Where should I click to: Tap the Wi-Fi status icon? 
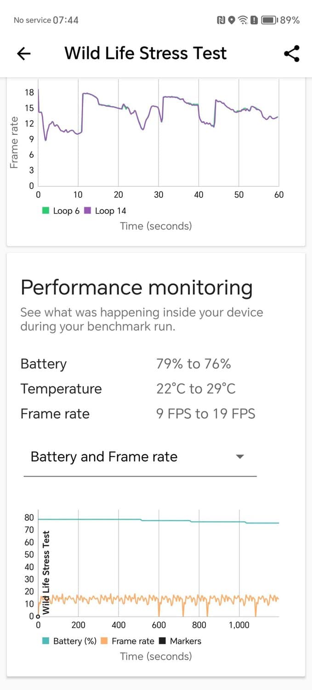coord(243,20)
